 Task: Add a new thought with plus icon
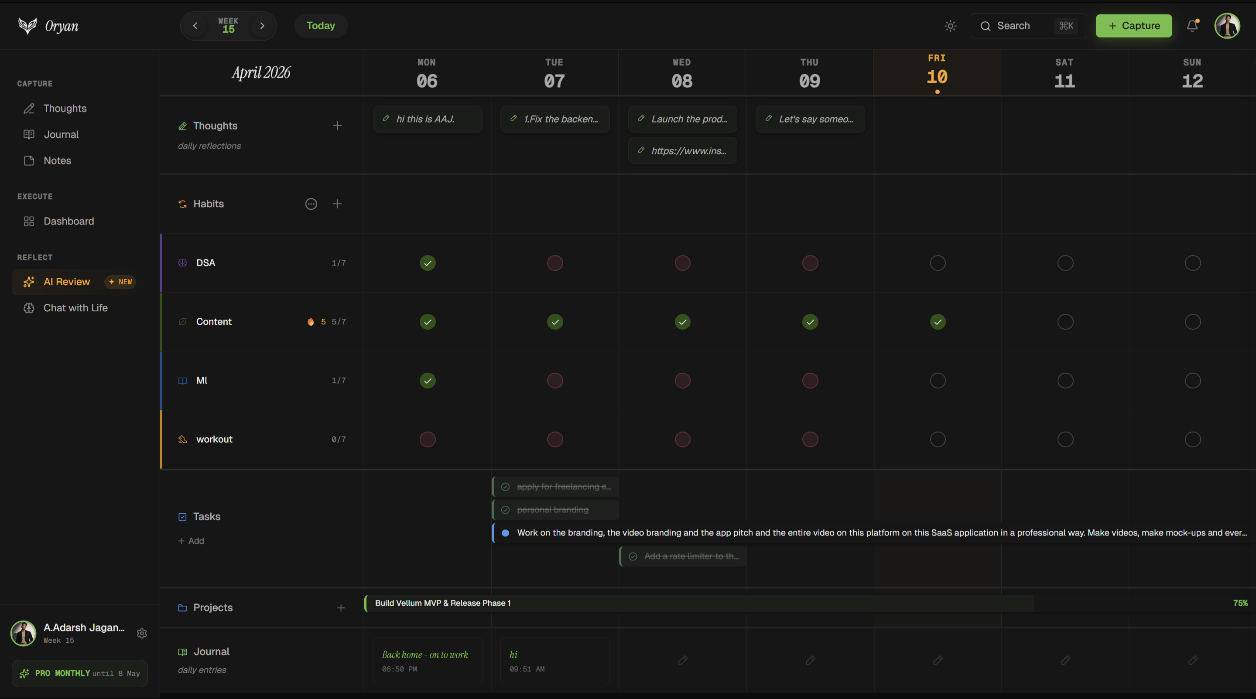pos(337,126)
